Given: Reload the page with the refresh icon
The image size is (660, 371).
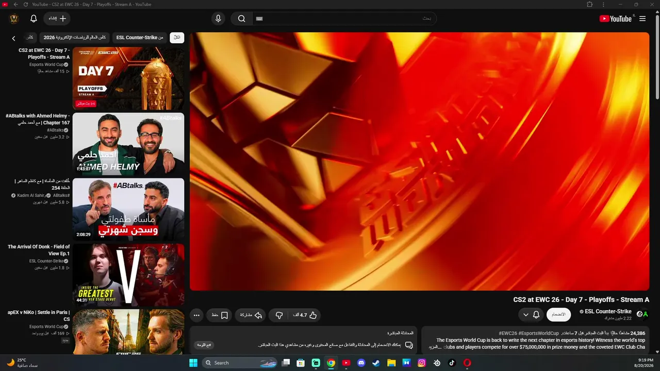Looking at the screenshot, I should (x=26, y=4).
